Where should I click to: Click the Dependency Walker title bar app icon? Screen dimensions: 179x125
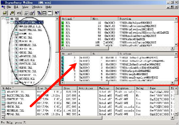2,2
